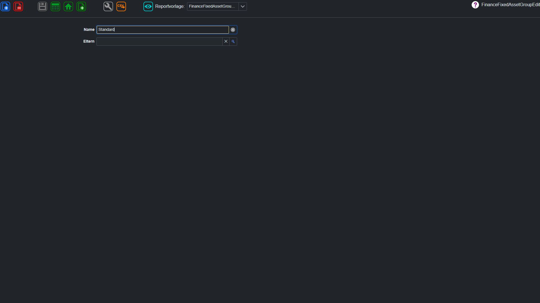Click the green save-and-new document icon

(81, 6)
